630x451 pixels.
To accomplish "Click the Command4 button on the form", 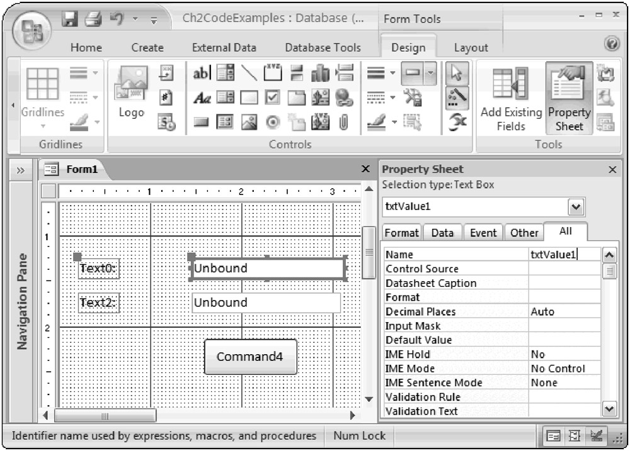I will [249, 357].
